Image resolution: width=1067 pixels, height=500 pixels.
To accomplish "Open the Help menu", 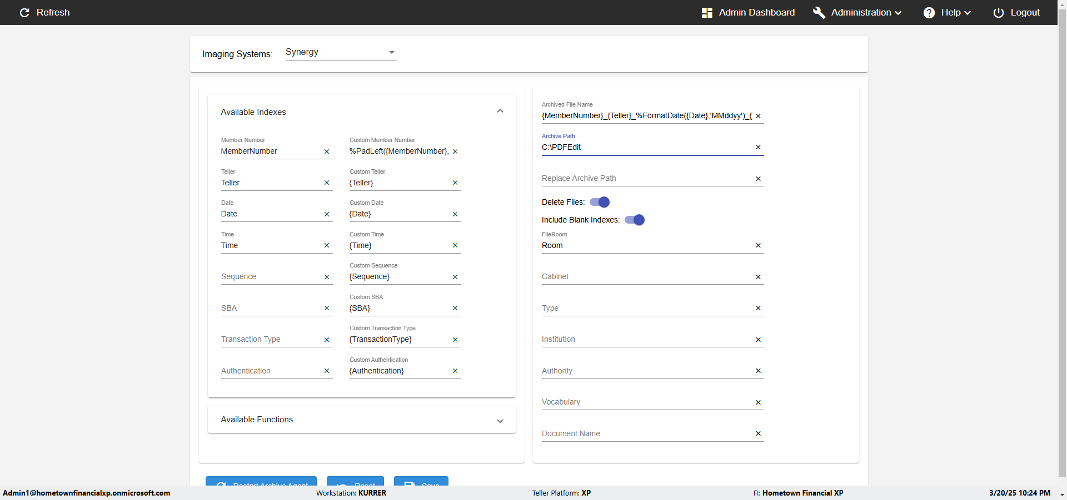I will pos(947,12).
